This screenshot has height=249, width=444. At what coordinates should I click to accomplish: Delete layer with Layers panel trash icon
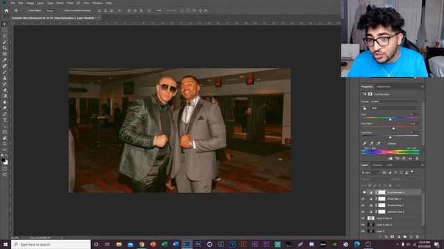(418, 237)
